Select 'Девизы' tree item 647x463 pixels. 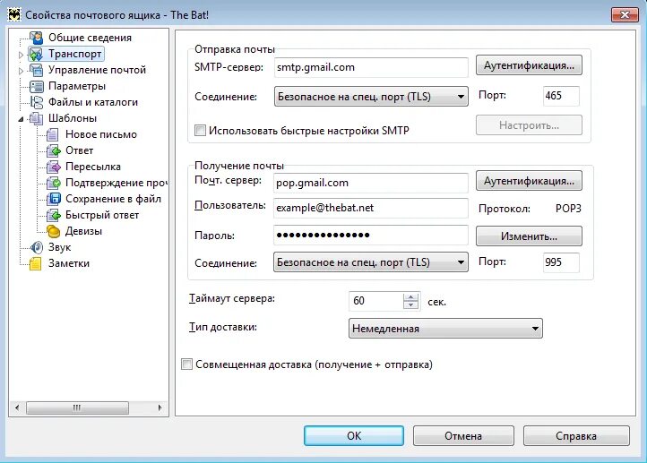83,231
